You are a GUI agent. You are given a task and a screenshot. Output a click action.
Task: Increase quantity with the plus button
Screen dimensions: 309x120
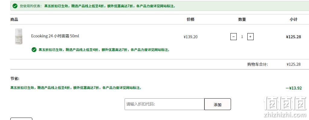click(x=250, y=37)
